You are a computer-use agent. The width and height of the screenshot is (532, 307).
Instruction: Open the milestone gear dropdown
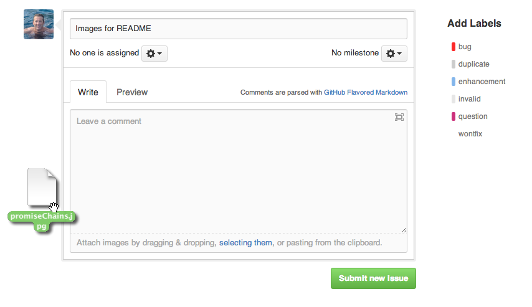(x=394, y=54)
